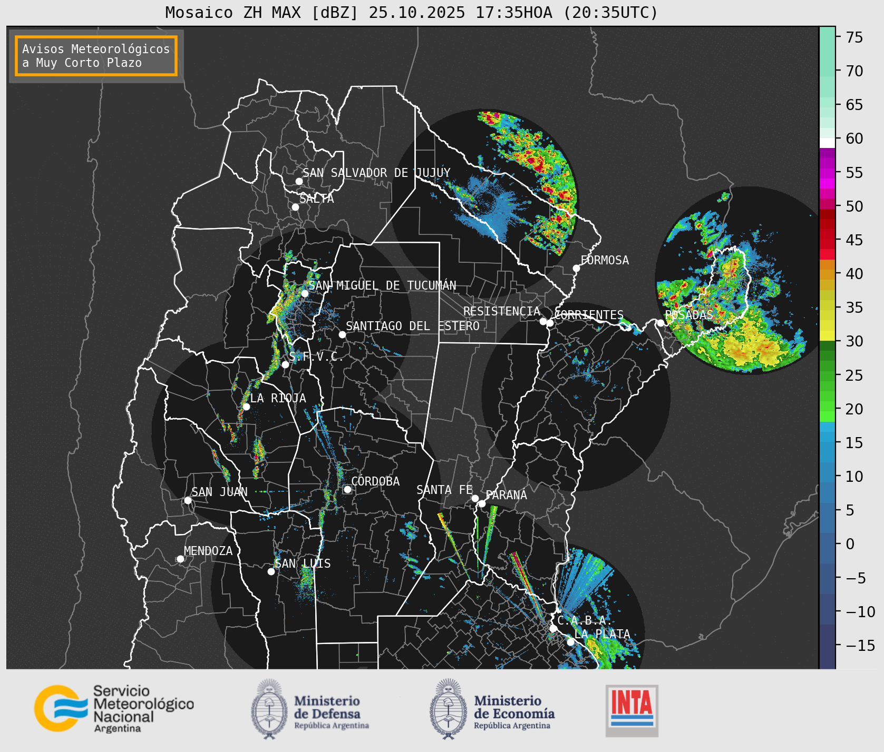884x752 pixels.
Task: Click the SAN LUIS city dot
Action: 271,571
